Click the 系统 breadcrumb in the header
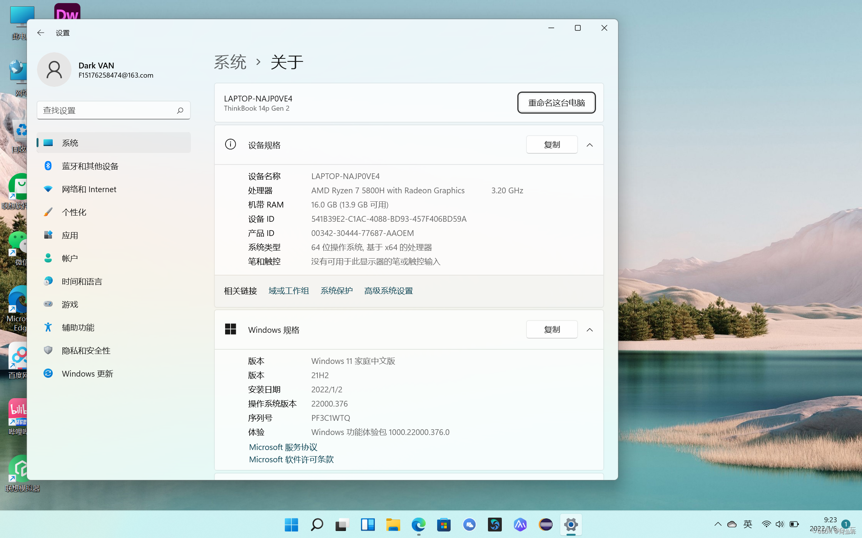 click(230, 62)
